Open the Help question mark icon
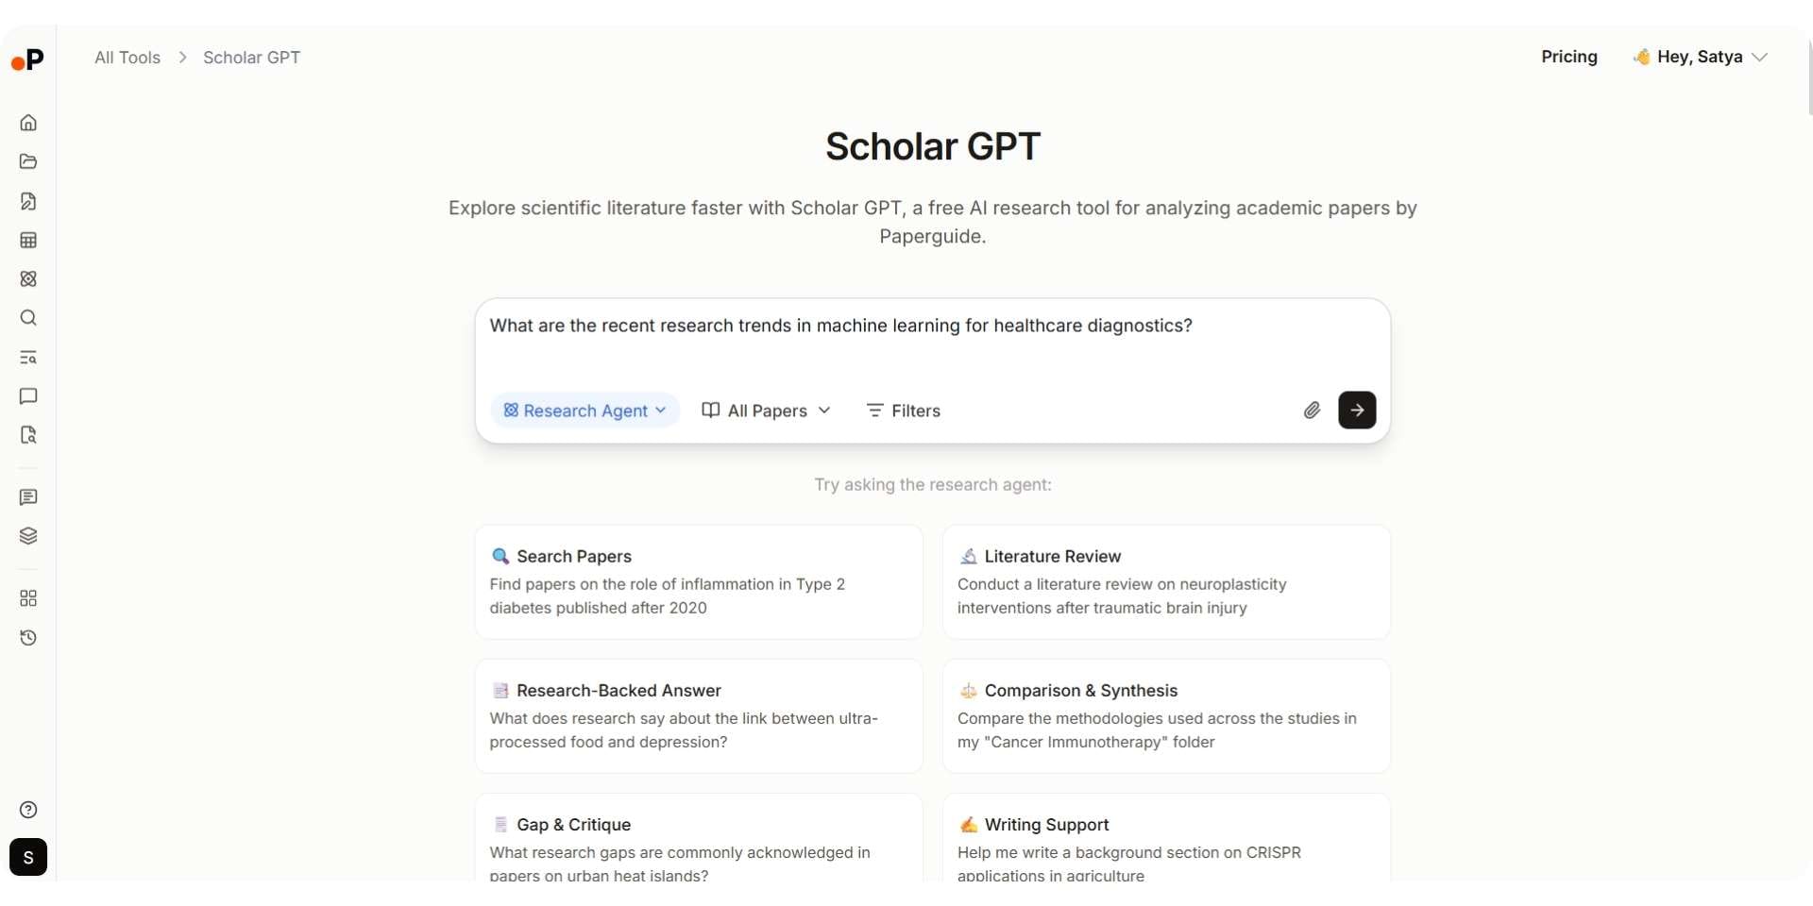The width and height of the screenshot is (1813, 906). (x=28, y=810)
